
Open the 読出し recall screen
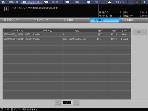53,2
